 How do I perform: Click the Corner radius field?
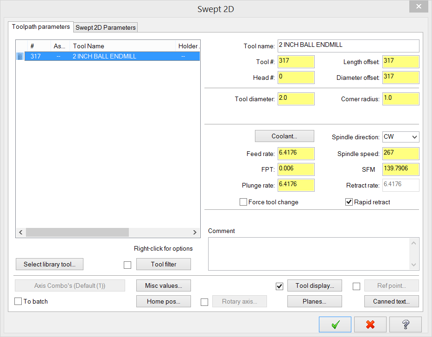(401, 99)
